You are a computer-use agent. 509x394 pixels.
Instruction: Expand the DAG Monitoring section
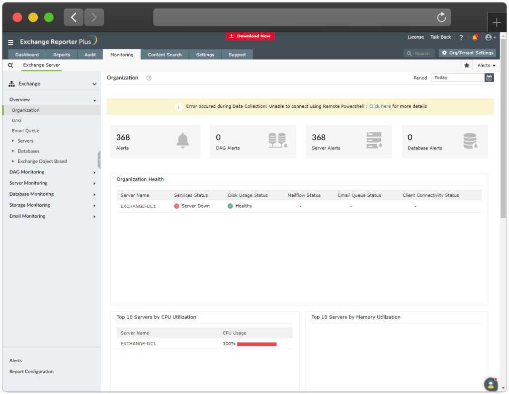[x=94, y=173]
